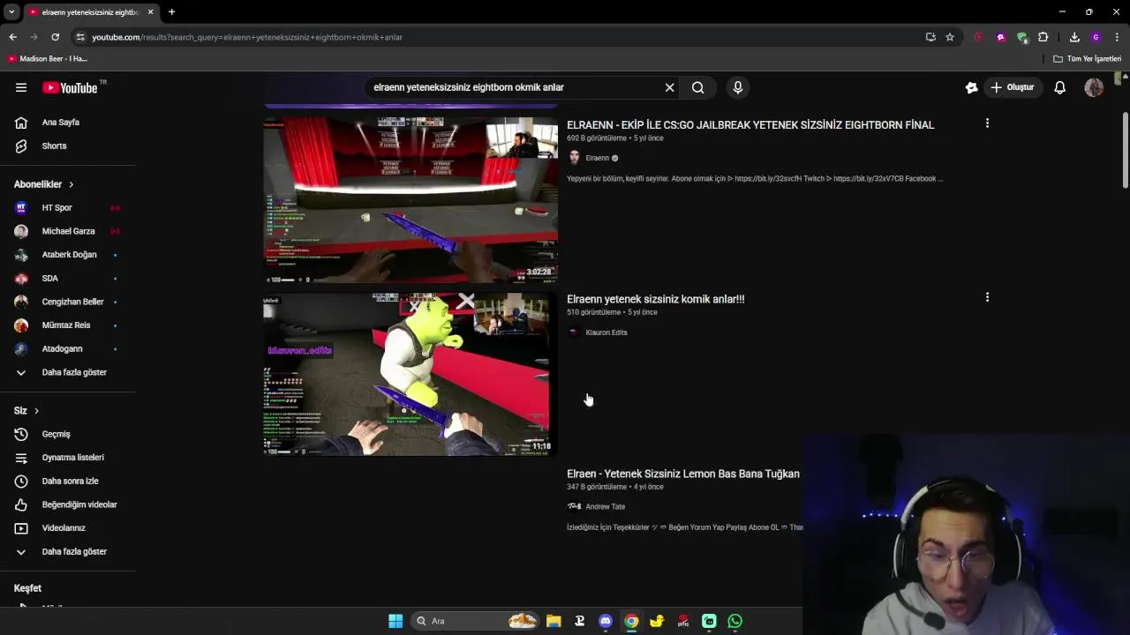Open File Explorer from taskbar

coord(554,621)
